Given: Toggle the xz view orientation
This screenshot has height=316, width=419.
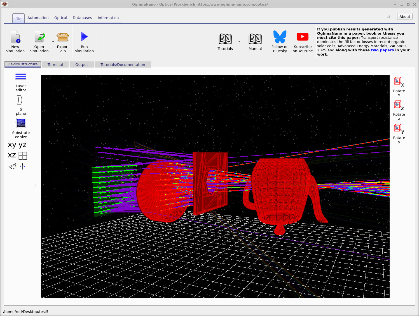Looking at the screenshot, I should coord(11,155).
